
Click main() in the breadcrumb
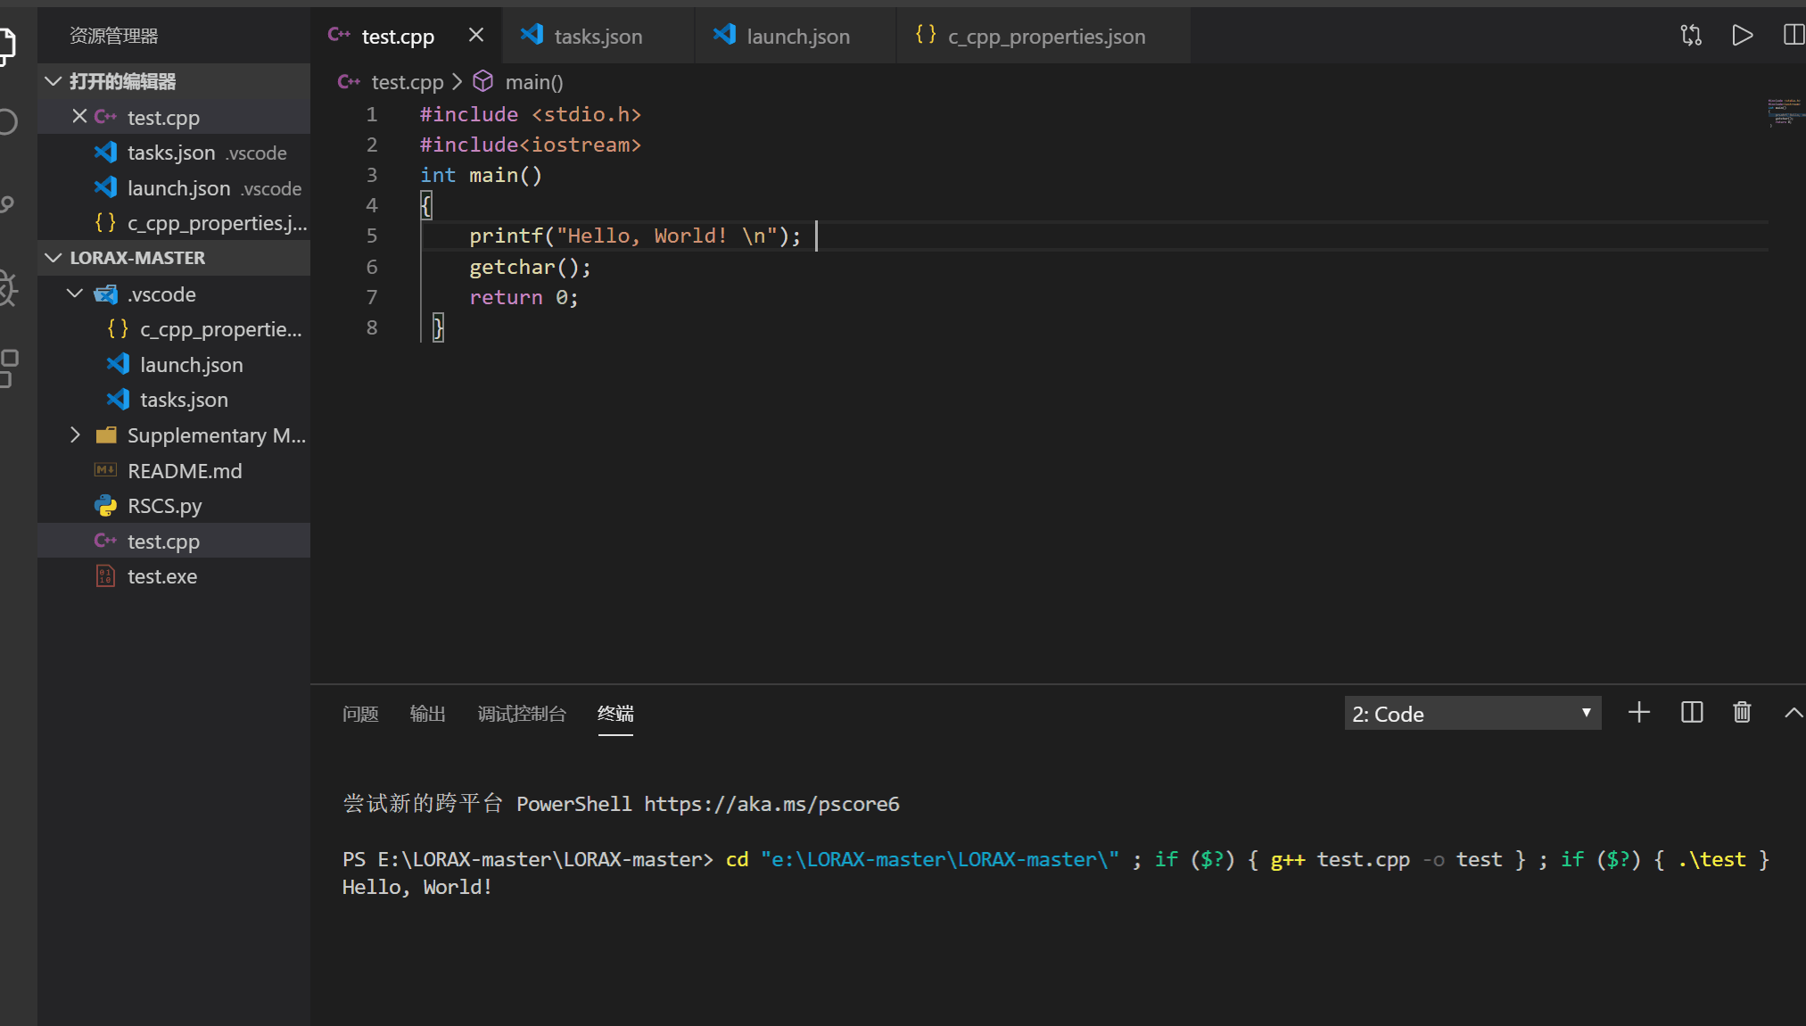(x=533, y=82)
